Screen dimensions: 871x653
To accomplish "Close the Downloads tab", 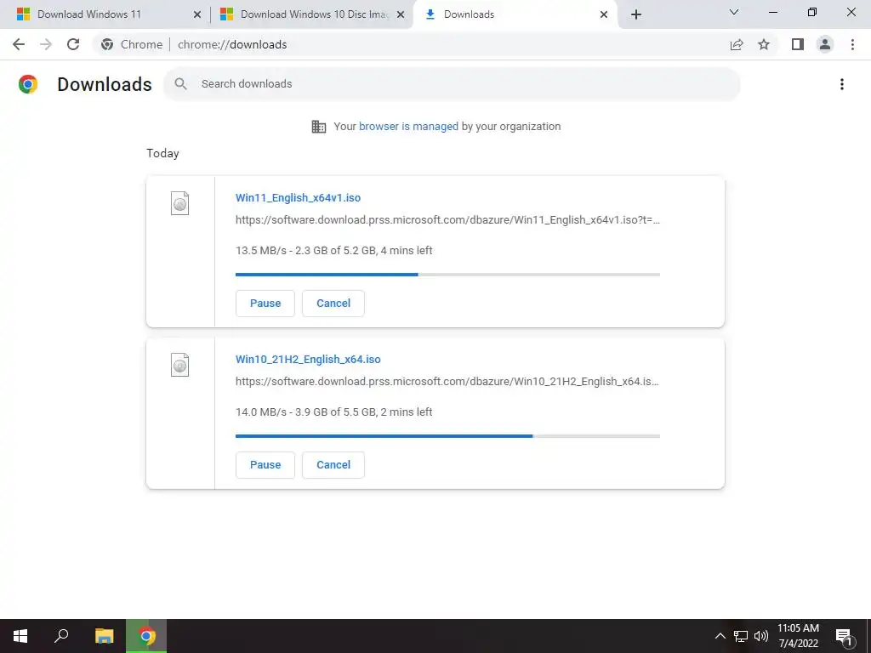I will [x=604, y=14].
